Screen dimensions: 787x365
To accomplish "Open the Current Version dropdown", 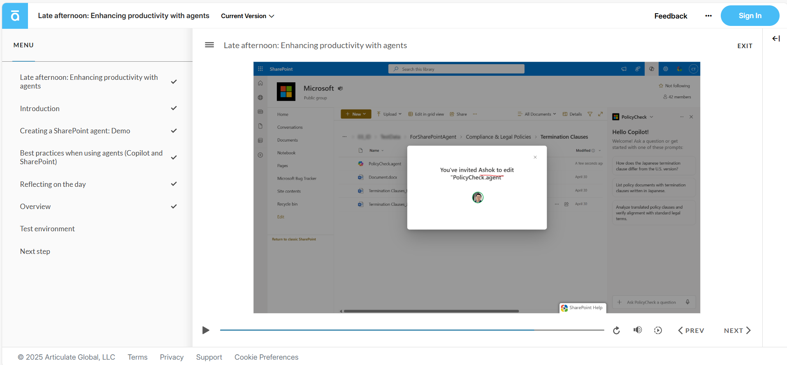I will (248, 16).
